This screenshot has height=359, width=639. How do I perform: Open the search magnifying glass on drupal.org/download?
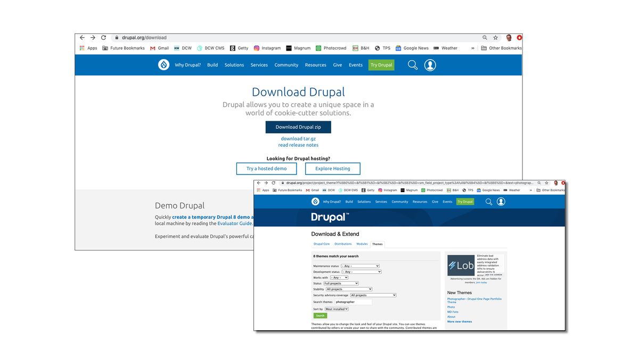pyautogui.click(x=413, y=64)
